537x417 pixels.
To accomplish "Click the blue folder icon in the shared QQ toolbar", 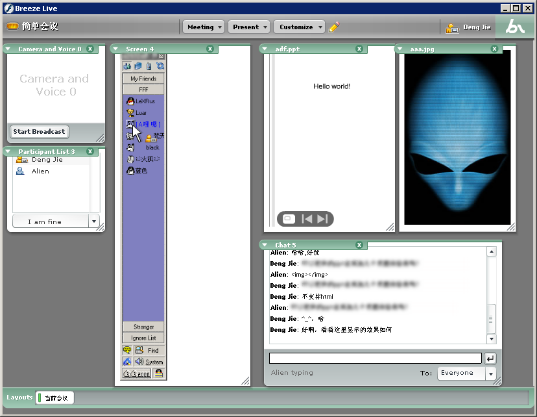I will pyautogui.click(x=138, y=66).
